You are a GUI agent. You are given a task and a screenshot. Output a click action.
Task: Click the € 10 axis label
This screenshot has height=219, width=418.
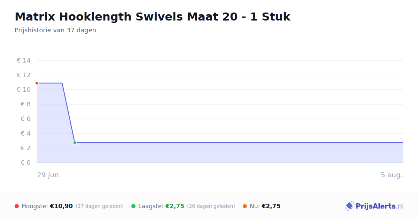click(24, 90)
